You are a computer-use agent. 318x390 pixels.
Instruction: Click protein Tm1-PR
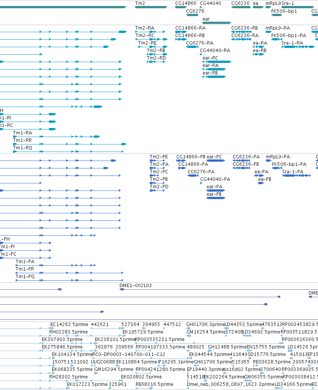[70, 273]
